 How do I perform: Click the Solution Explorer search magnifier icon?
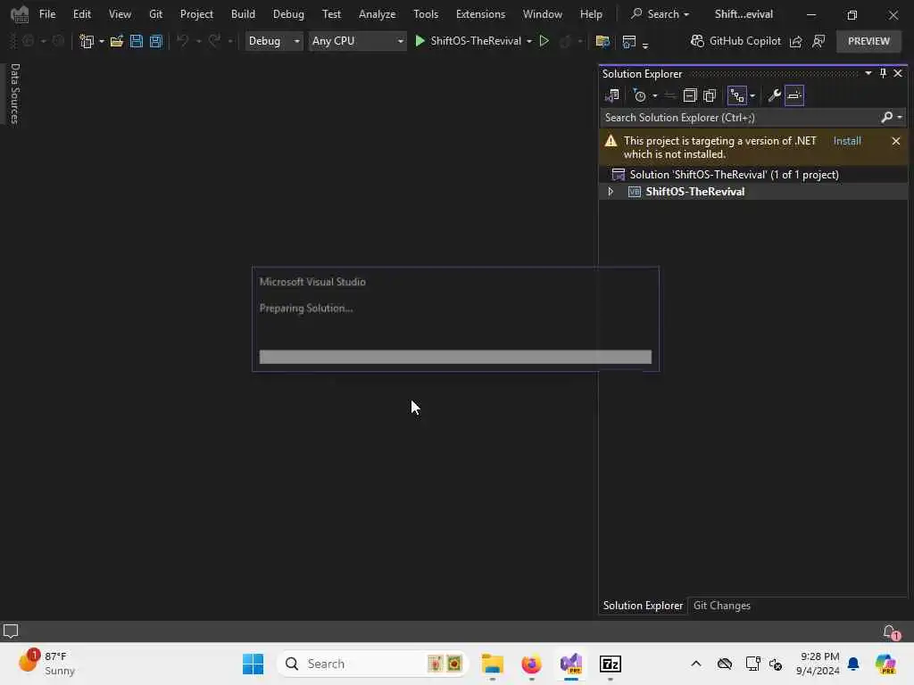pos(886,118)
